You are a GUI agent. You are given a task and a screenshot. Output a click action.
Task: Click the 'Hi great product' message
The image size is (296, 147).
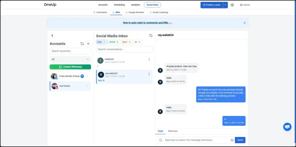pos(181,68)
